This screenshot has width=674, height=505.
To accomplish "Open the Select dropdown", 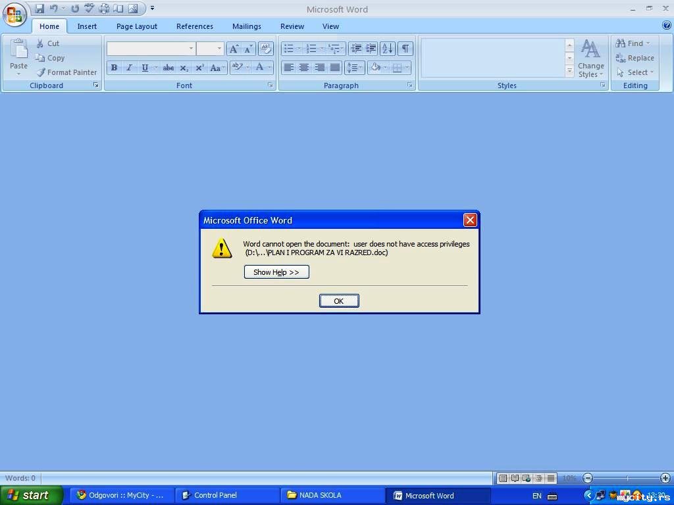I will (x=635, y=72).
